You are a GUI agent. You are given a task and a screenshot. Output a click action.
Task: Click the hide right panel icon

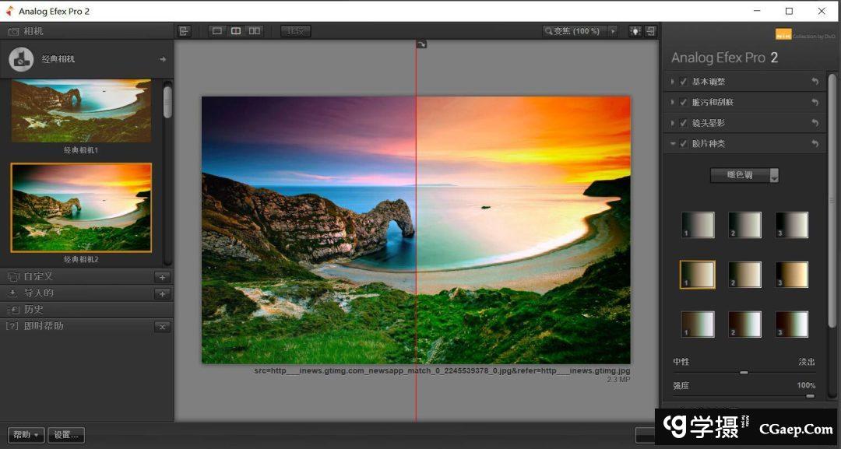650,31
